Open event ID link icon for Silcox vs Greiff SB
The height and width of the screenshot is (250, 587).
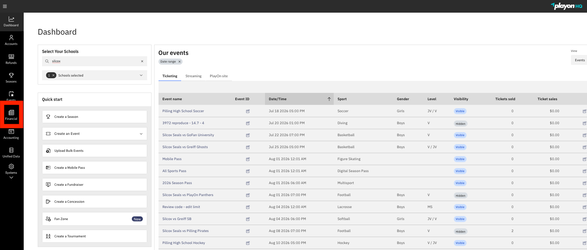248,219
